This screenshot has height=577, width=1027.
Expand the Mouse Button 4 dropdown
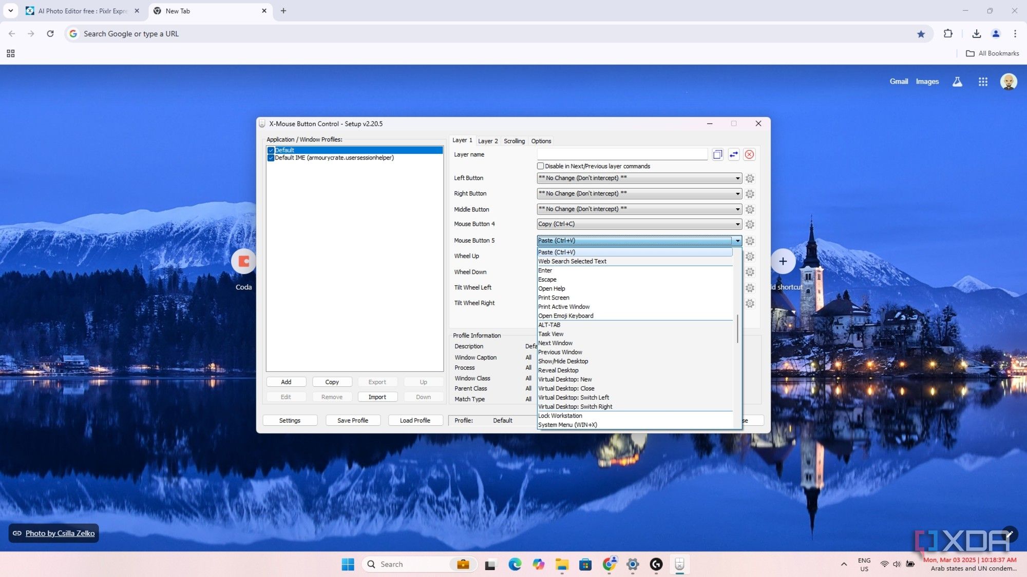(x=737, y=224)
